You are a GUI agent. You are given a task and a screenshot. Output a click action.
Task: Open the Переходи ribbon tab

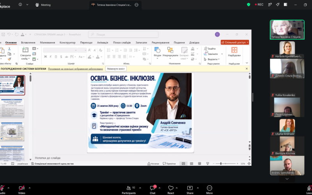[86, 43]
